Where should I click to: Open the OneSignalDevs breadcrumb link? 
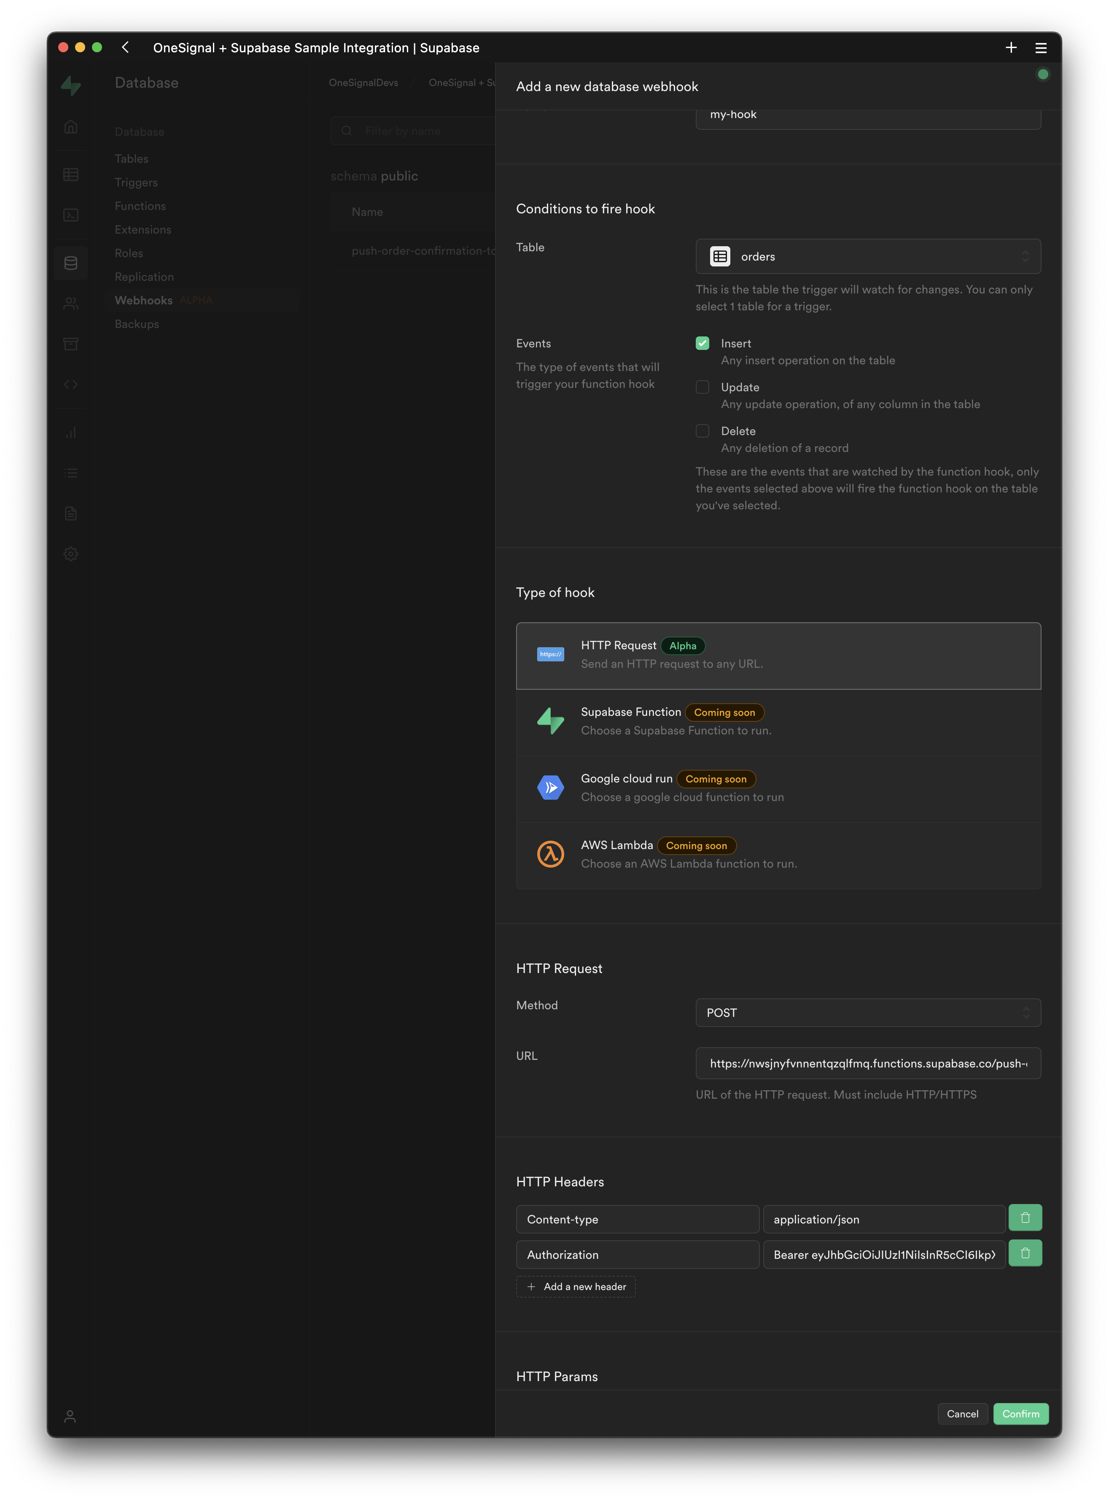click(x=364, y=83)
